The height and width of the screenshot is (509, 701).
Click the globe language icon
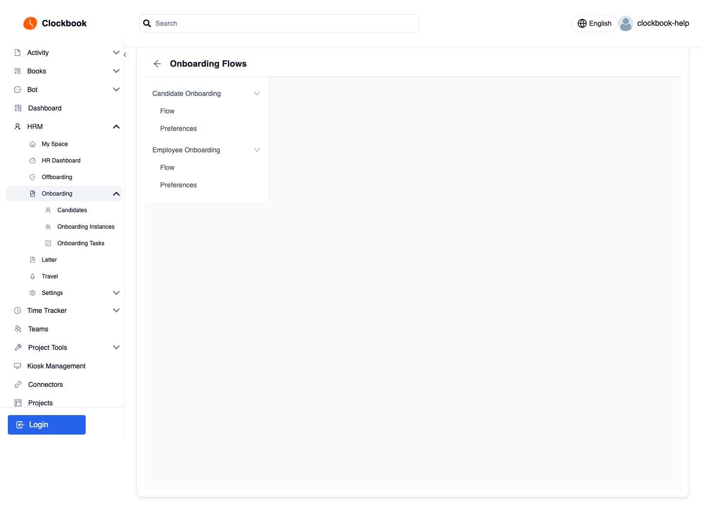(582, 23)
